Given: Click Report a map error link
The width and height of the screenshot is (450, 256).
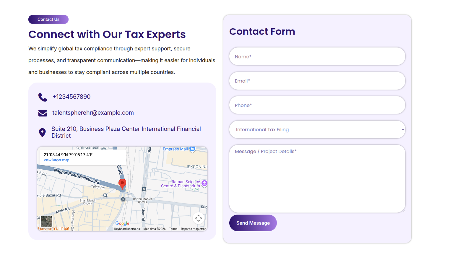Looking at the screenshot, I should tap(193, 229).
